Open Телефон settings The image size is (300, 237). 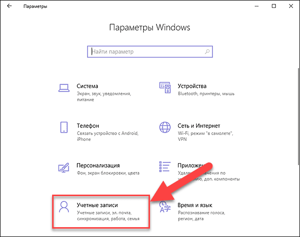[x=88, y=126]
